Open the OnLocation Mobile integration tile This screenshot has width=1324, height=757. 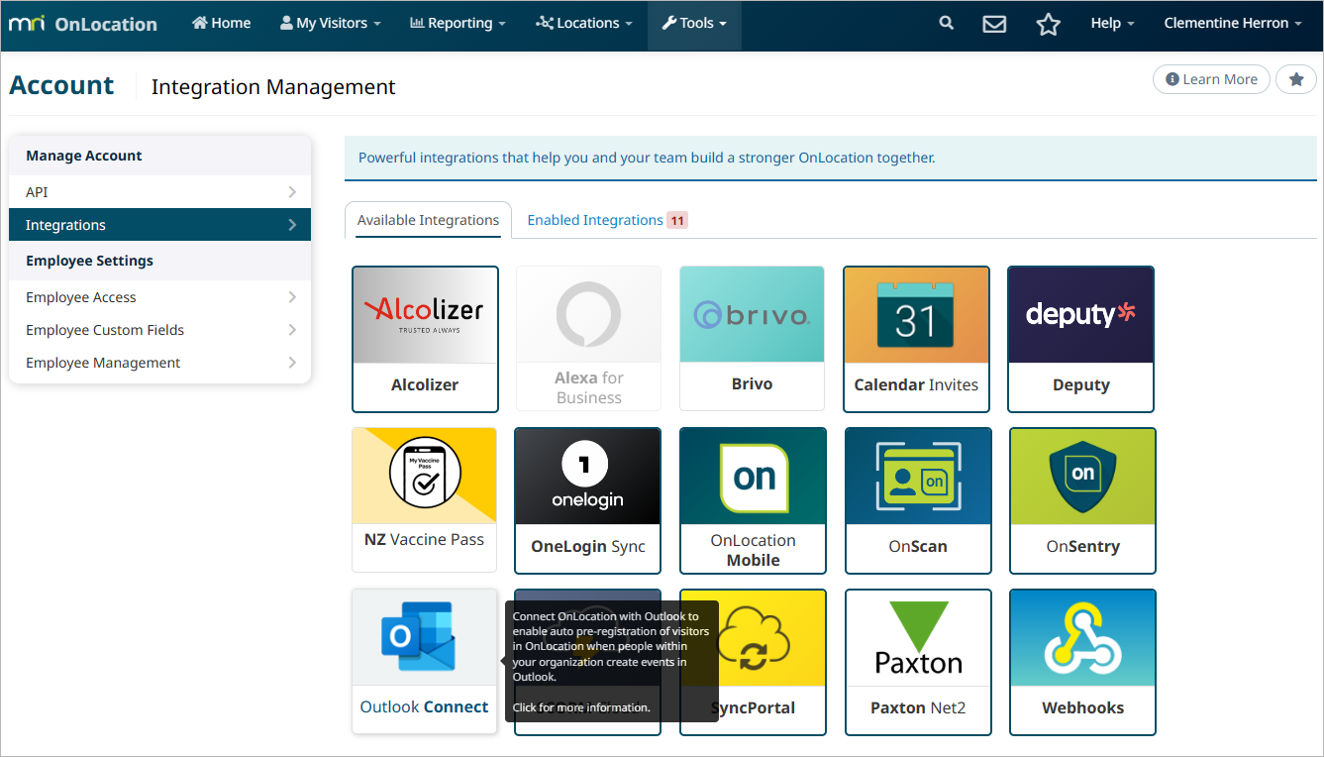pyautogui.click(x=753, y=500)
